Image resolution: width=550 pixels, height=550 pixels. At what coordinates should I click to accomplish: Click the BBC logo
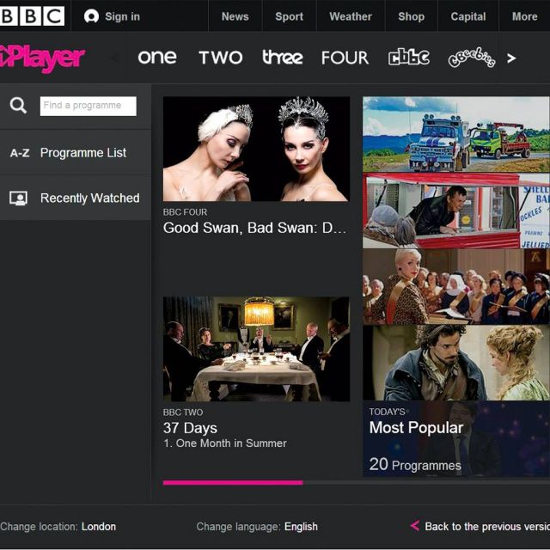tap(33, 16)
